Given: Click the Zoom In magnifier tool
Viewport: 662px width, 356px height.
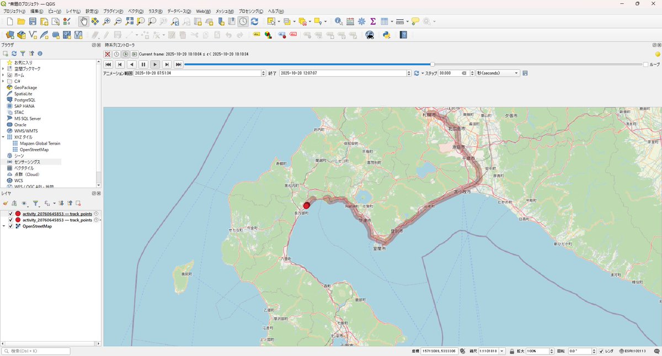Looking at the screenshot, I should [106, 22].
